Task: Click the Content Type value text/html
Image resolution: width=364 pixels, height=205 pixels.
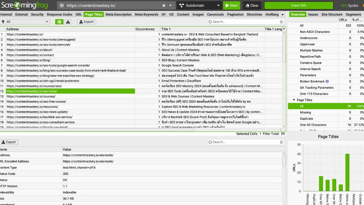Action: (x=79, y=168)
